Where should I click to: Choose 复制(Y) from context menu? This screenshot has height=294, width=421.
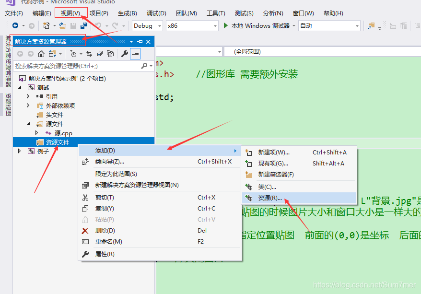tap(160, 209)
